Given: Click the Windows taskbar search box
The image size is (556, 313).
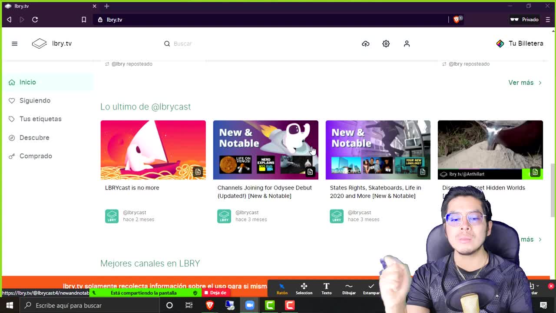Looking at the screenshot, I should tap(89, 306).
